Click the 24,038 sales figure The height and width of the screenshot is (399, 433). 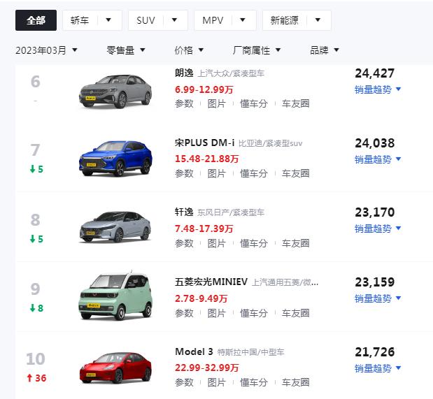tap(375, 143)
